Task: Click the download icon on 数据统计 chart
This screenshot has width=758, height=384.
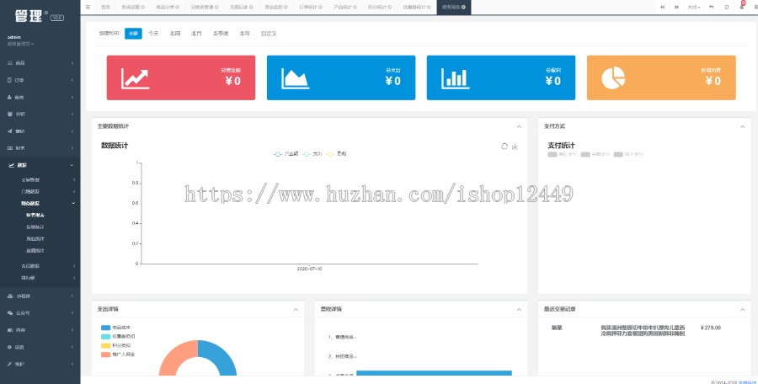Action: [x=515, y=147]
